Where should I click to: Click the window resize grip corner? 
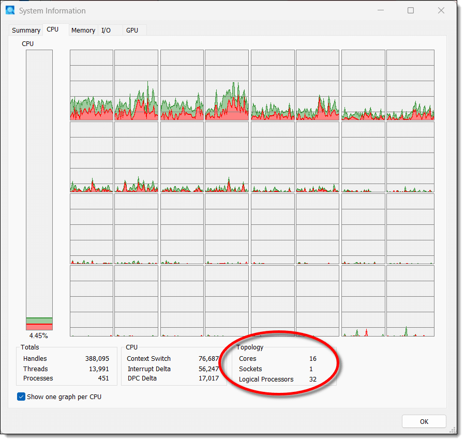coord(453,430)
